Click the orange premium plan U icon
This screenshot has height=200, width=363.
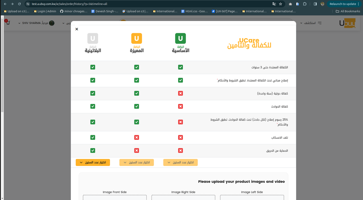[x=136, y=38]
